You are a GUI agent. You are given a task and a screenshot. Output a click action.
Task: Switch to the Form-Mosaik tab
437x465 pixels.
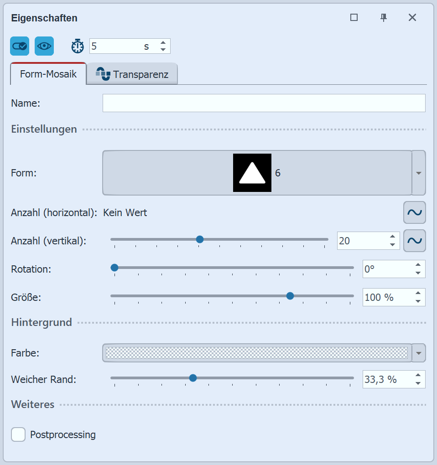tap(48, 74)
